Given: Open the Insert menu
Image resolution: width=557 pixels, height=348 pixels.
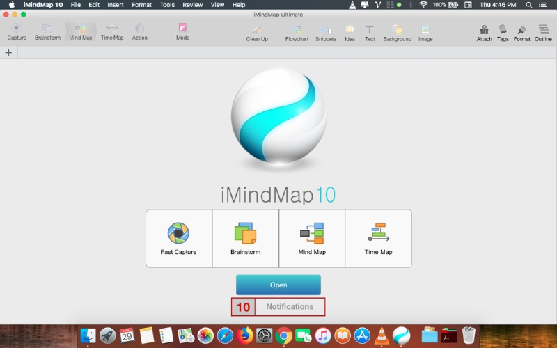Looking at the screenshot, I should [116, 5].
